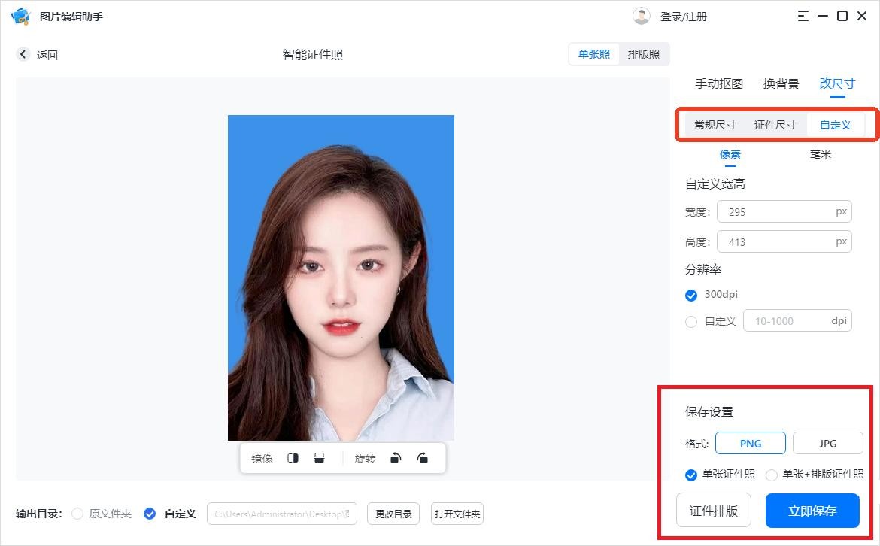
Task: Flip the photo horizontally with mirror icon
Action: 293,458
